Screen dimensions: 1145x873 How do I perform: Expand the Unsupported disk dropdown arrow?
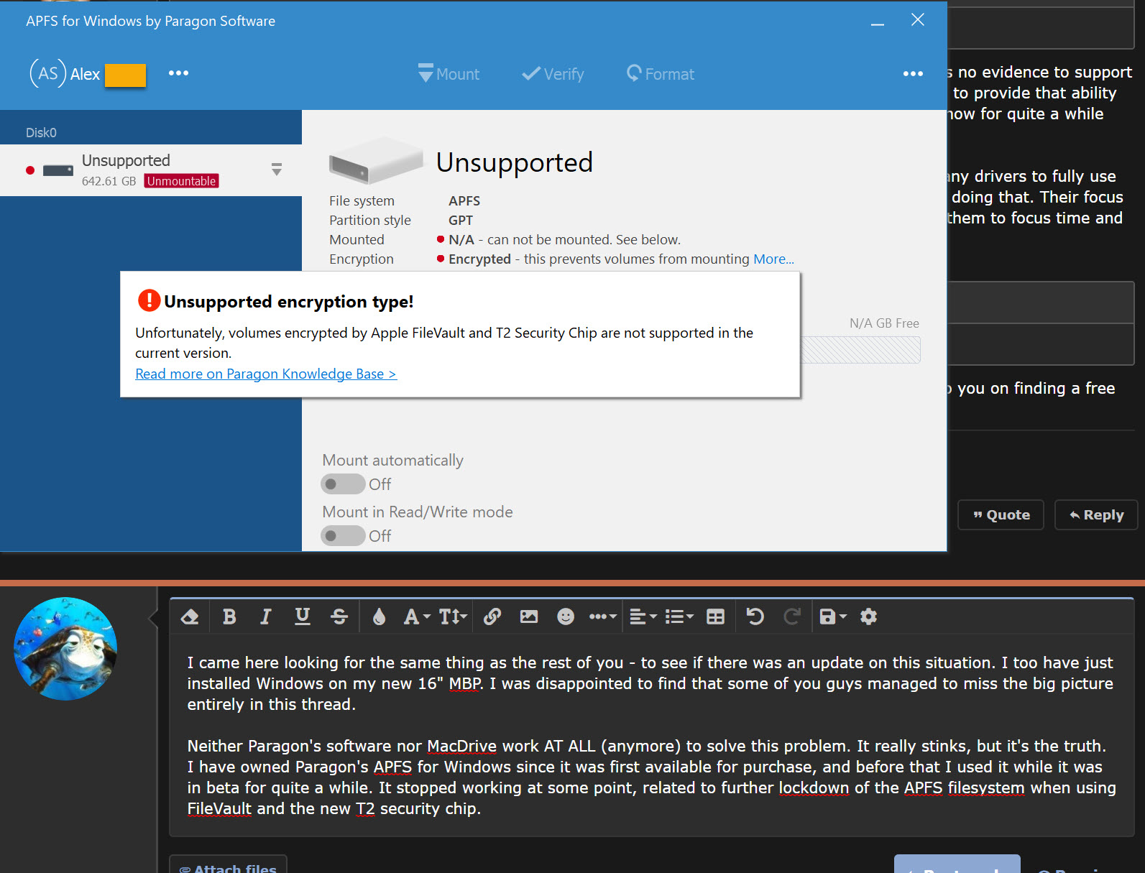coord(277,170)
